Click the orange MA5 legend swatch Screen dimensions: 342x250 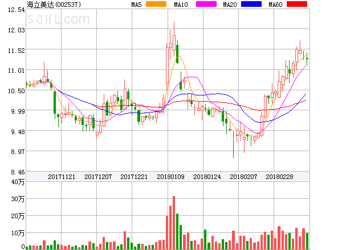(156, 4)
